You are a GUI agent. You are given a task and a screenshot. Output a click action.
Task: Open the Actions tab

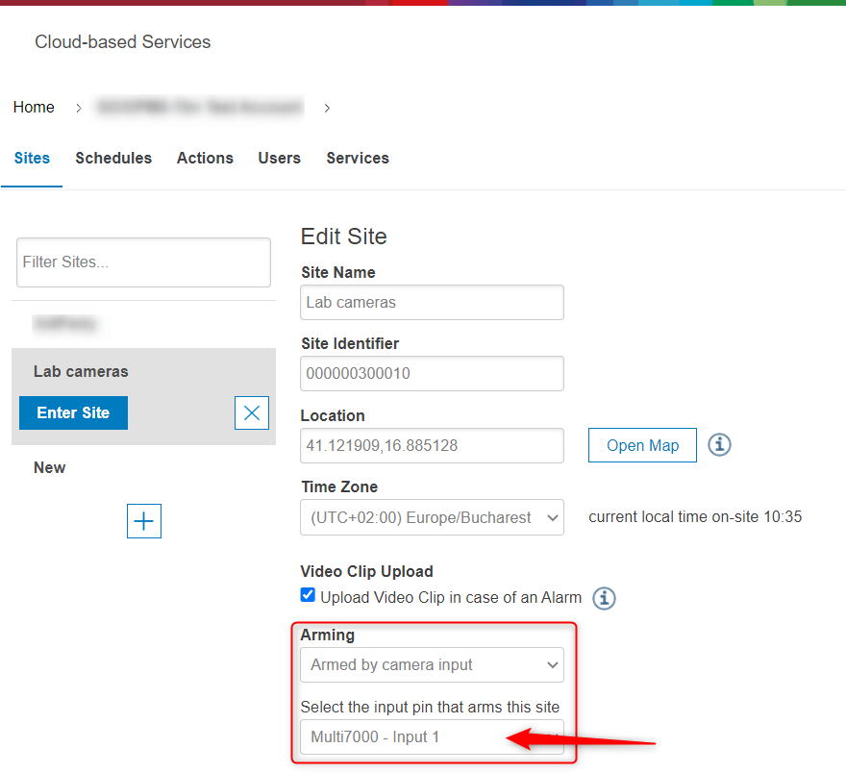click(205, 159)
